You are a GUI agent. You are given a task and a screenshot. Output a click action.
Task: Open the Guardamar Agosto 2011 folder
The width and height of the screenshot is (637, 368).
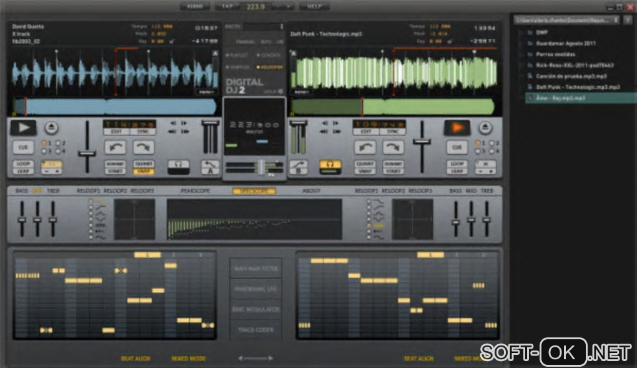[566, 43]
